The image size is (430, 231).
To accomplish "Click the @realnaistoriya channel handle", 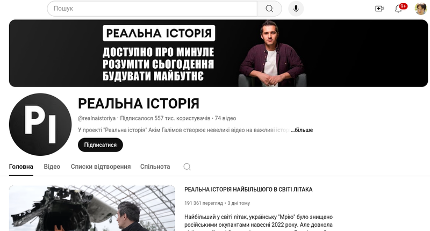I will pyautogui.click(x=97, y=118).
